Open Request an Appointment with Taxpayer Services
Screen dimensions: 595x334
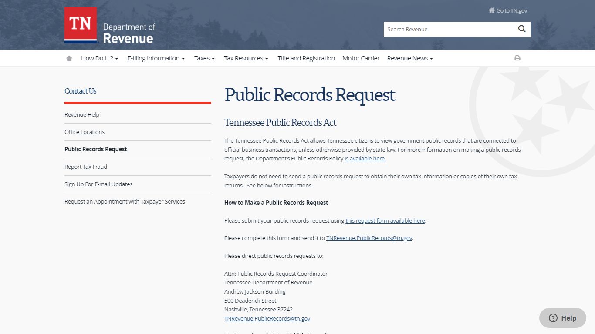(x=125, y=202)
